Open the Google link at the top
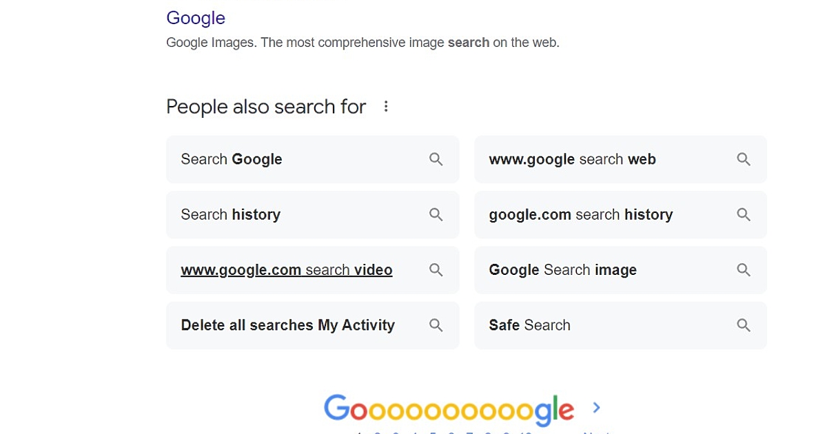This screenshot has height=434, width=827. (x=195, y=18)
